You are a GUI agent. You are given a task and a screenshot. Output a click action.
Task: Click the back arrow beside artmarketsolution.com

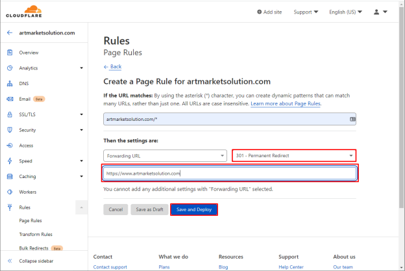pyautogui.click(x=10, y=33)
